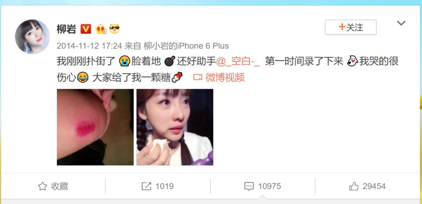Open the @_空白-_ mention link
The height and width of the screenshot is (204, 422).
click(x=238, y=62)
